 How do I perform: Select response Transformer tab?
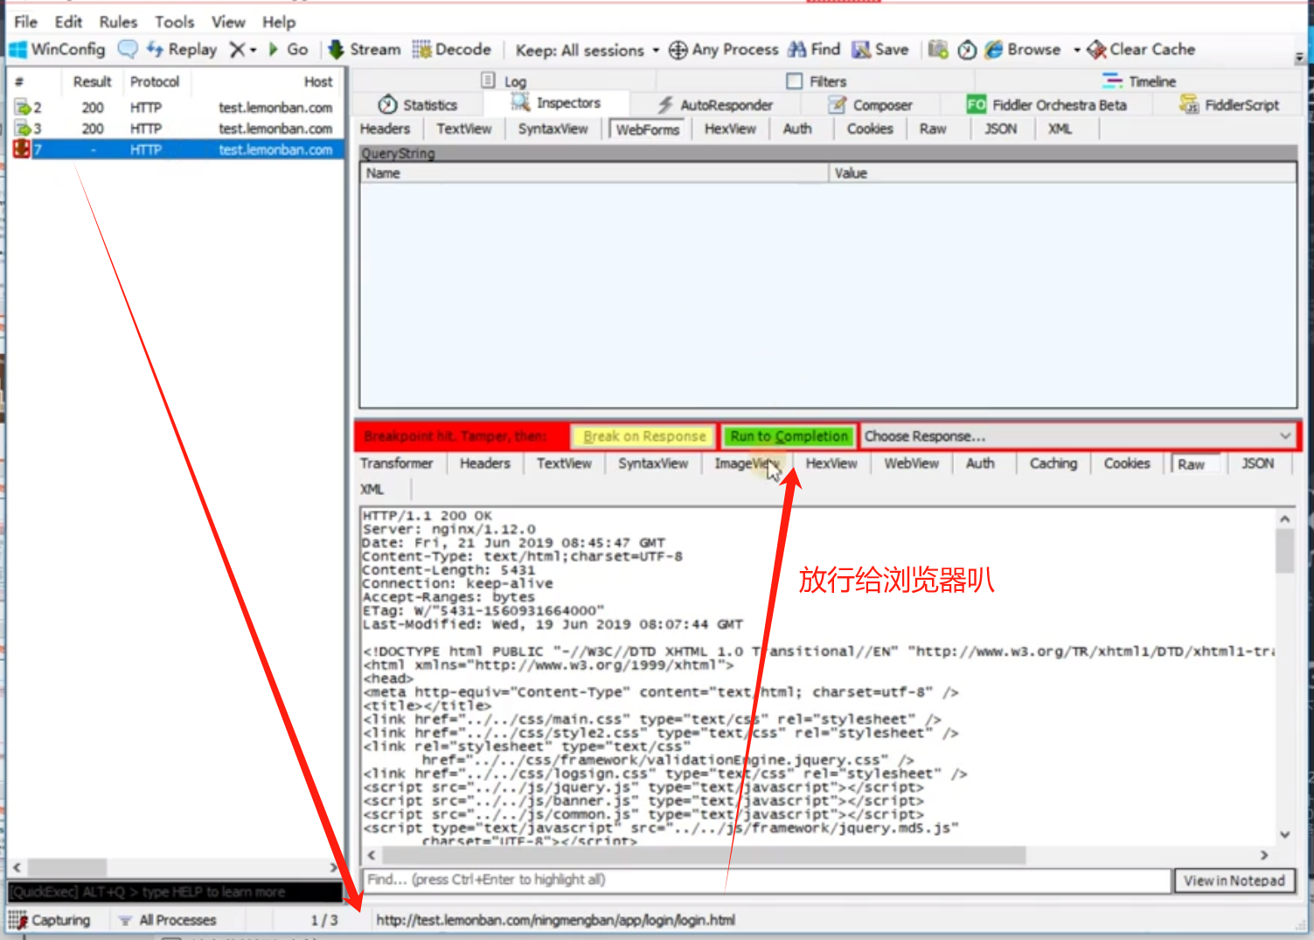pos(396,463)
